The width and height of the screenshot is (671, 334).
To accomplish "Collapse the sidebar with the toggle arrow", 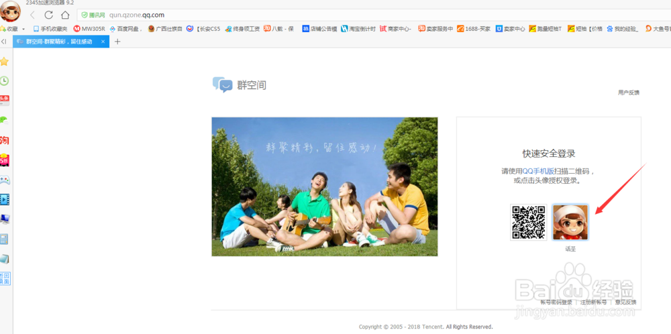I will tap(3, 42).
